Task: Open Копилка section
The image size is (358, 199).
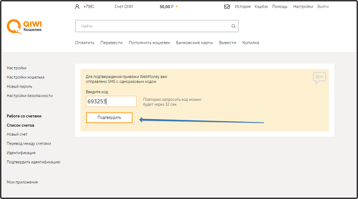Action: coord(251,42)
